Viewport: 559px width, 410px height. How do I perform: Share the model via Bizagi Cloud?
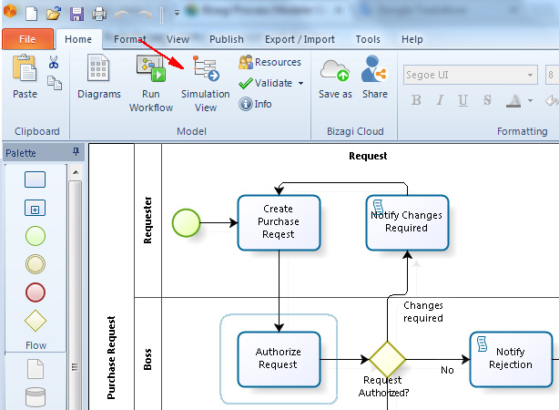point(375,77)
